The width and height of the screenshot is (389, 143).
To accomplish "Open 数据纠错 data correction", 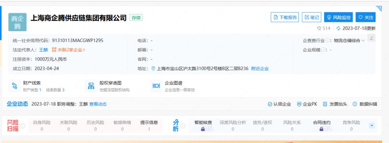I will click(x=368, y=104).
